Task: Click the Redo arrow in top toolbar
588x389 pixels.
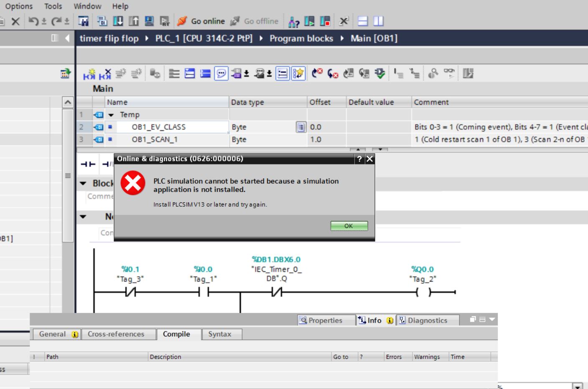Action: coord(56,21)
